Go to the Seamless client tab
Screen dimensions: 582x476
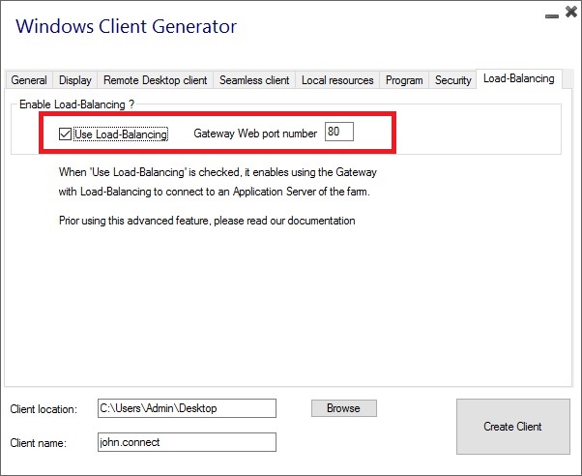pos(253,80)
